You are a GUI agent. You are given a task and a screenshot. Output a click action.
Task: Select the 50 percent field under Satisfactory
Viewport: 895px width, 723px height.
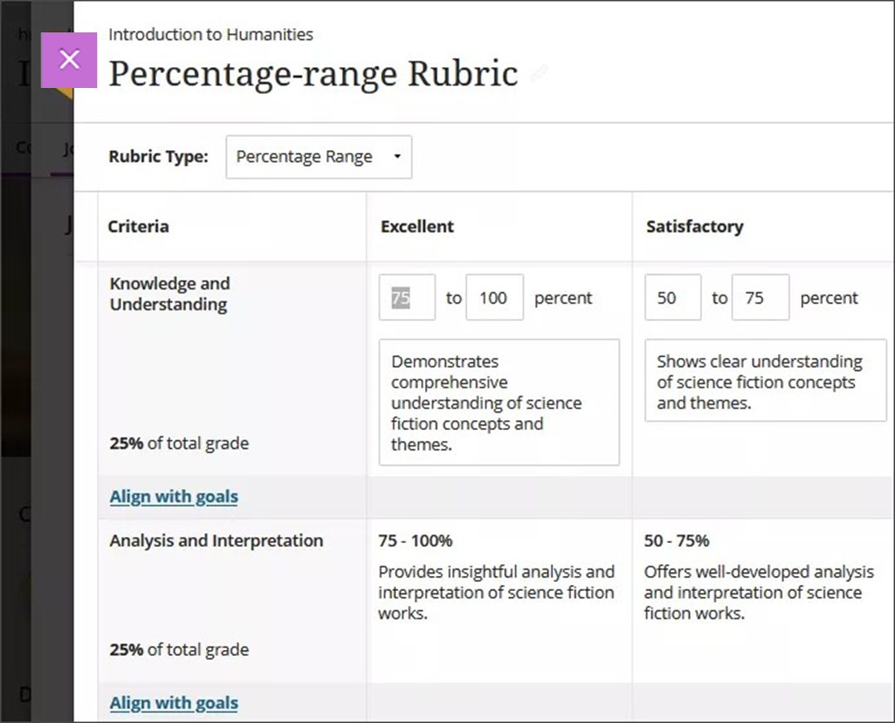[672, 297]
